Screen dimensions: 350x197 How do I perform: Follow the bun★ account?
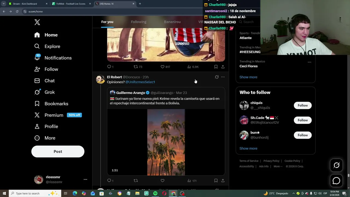click(x=303, y=135)
